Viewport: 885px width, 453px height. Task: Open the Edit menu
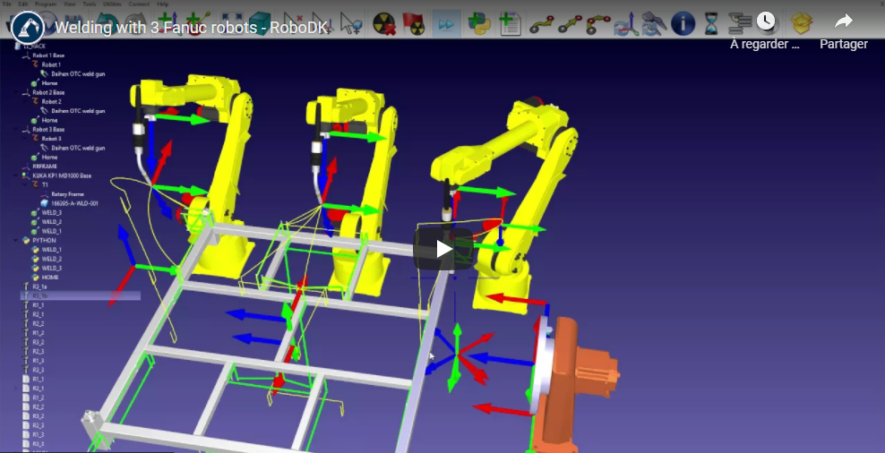coord(23,4)
